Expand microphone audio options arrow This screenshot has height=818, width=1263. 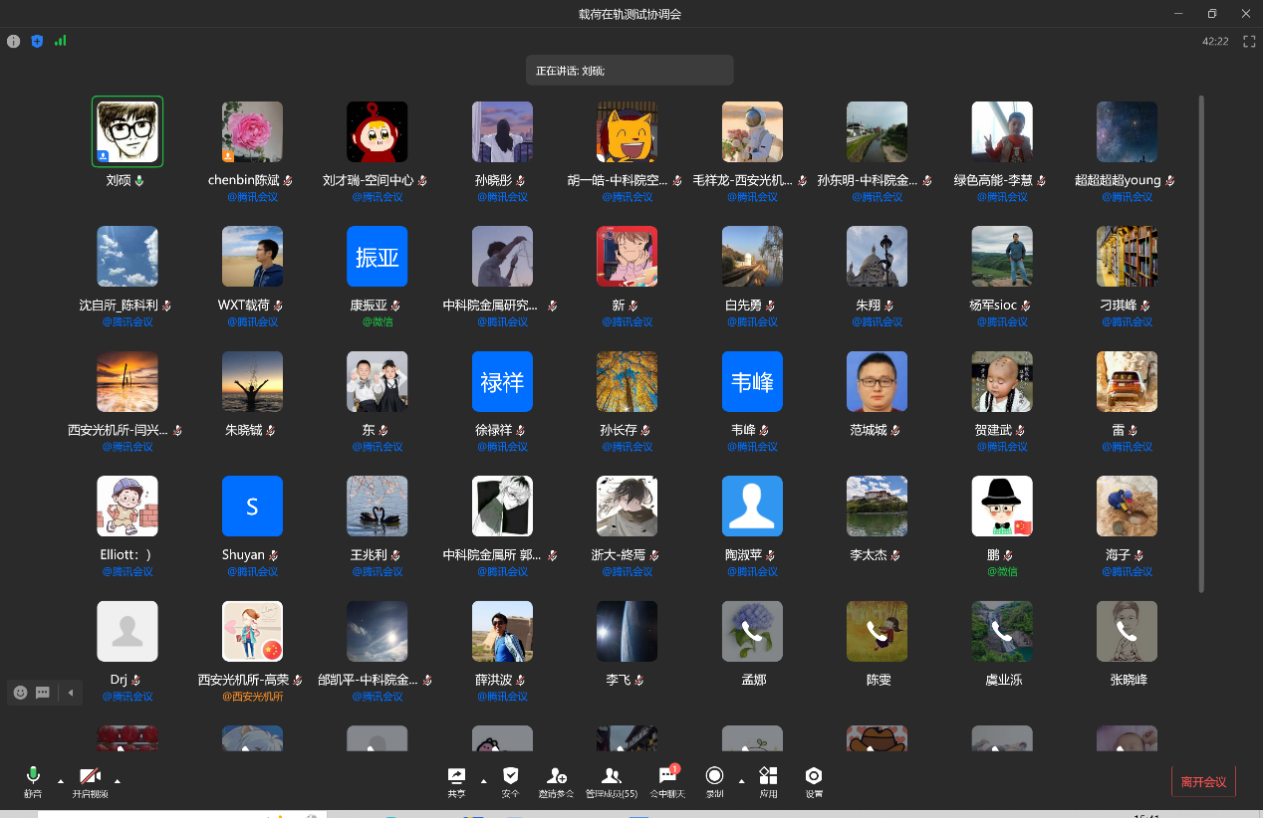tap(61, 780)
